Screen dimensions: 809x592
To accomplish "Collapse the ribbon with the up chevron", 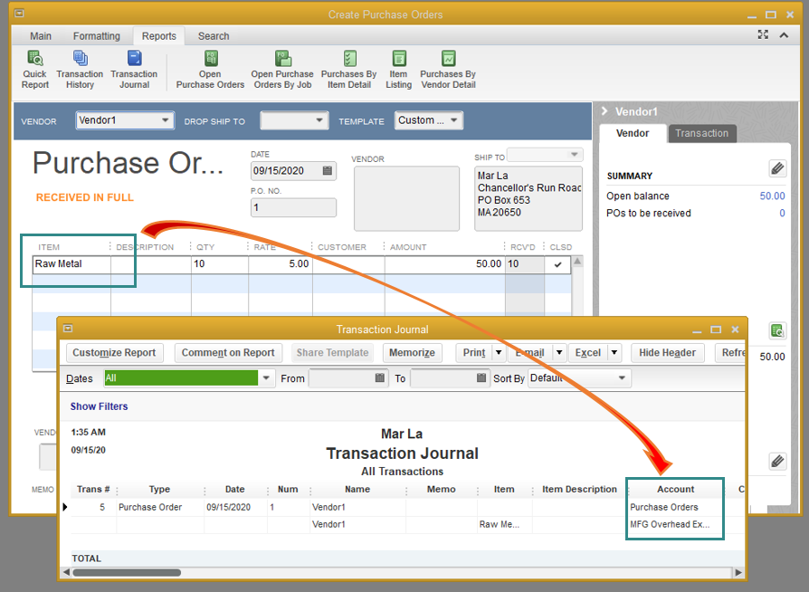I will [784, 35].
